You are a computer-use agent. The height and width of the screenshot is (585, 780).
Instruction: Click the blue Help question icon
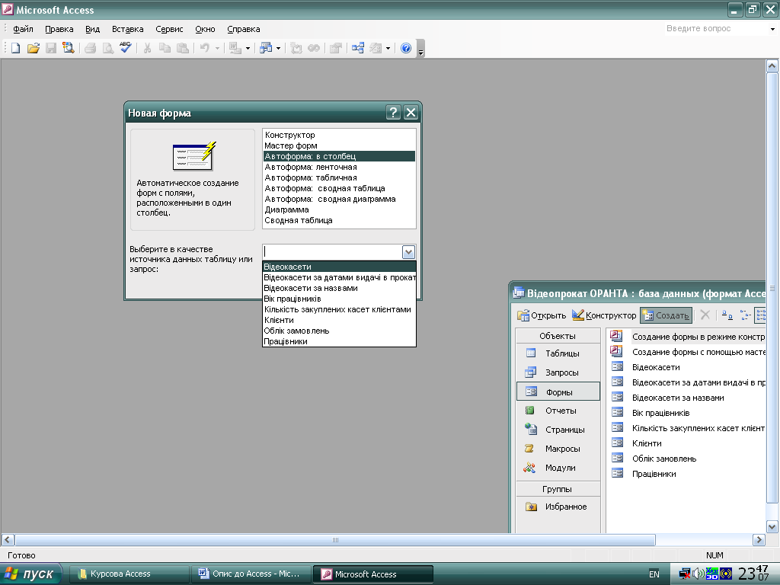tap(406, 48)
